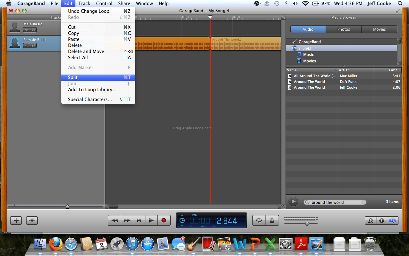Start playback with the play button
This screenshot has height=256, width=409.
pos(151,220)
